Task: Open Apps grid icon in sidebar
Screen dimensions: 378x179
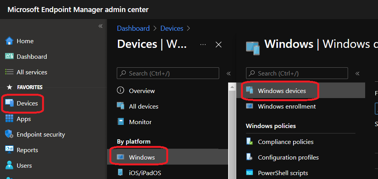Action: point(9,119)
